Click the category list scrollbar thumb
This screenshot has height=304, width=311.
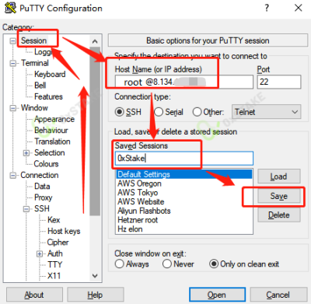95,131
